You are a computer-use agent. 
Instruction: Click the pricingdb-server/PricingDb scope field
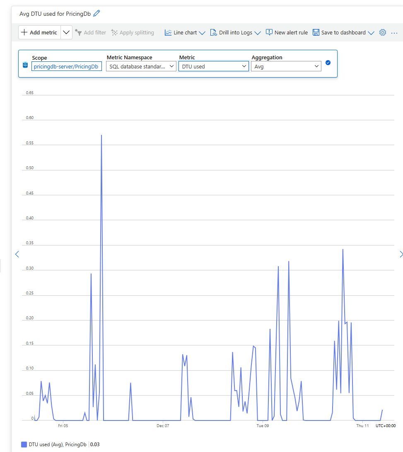[67, 66]
